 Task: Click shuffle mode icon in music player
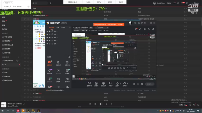click(x=90, y=104)
